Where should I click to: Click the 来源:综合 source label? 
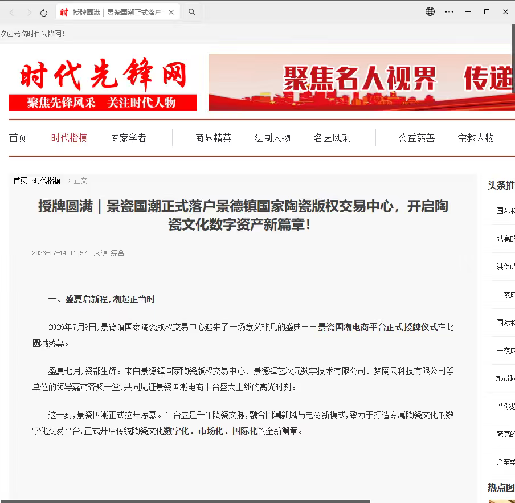click(x=109, y=253)
